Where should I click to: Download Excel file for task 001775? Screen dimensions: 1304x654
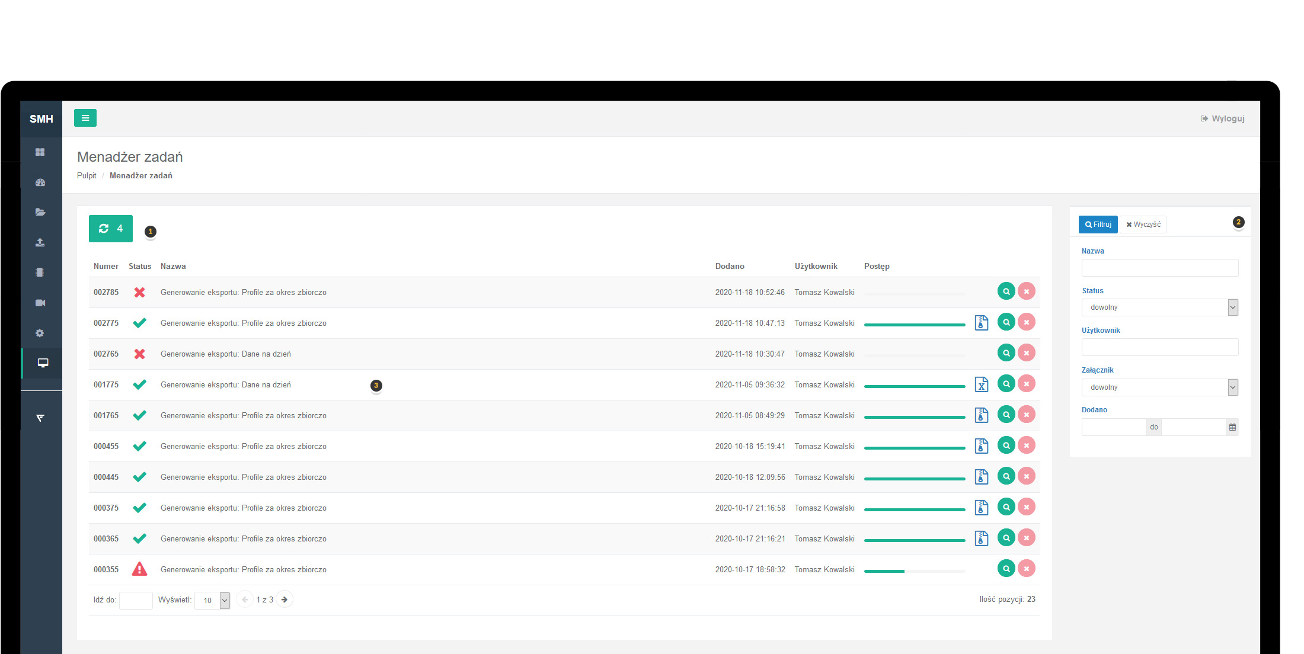click(982, 384)
